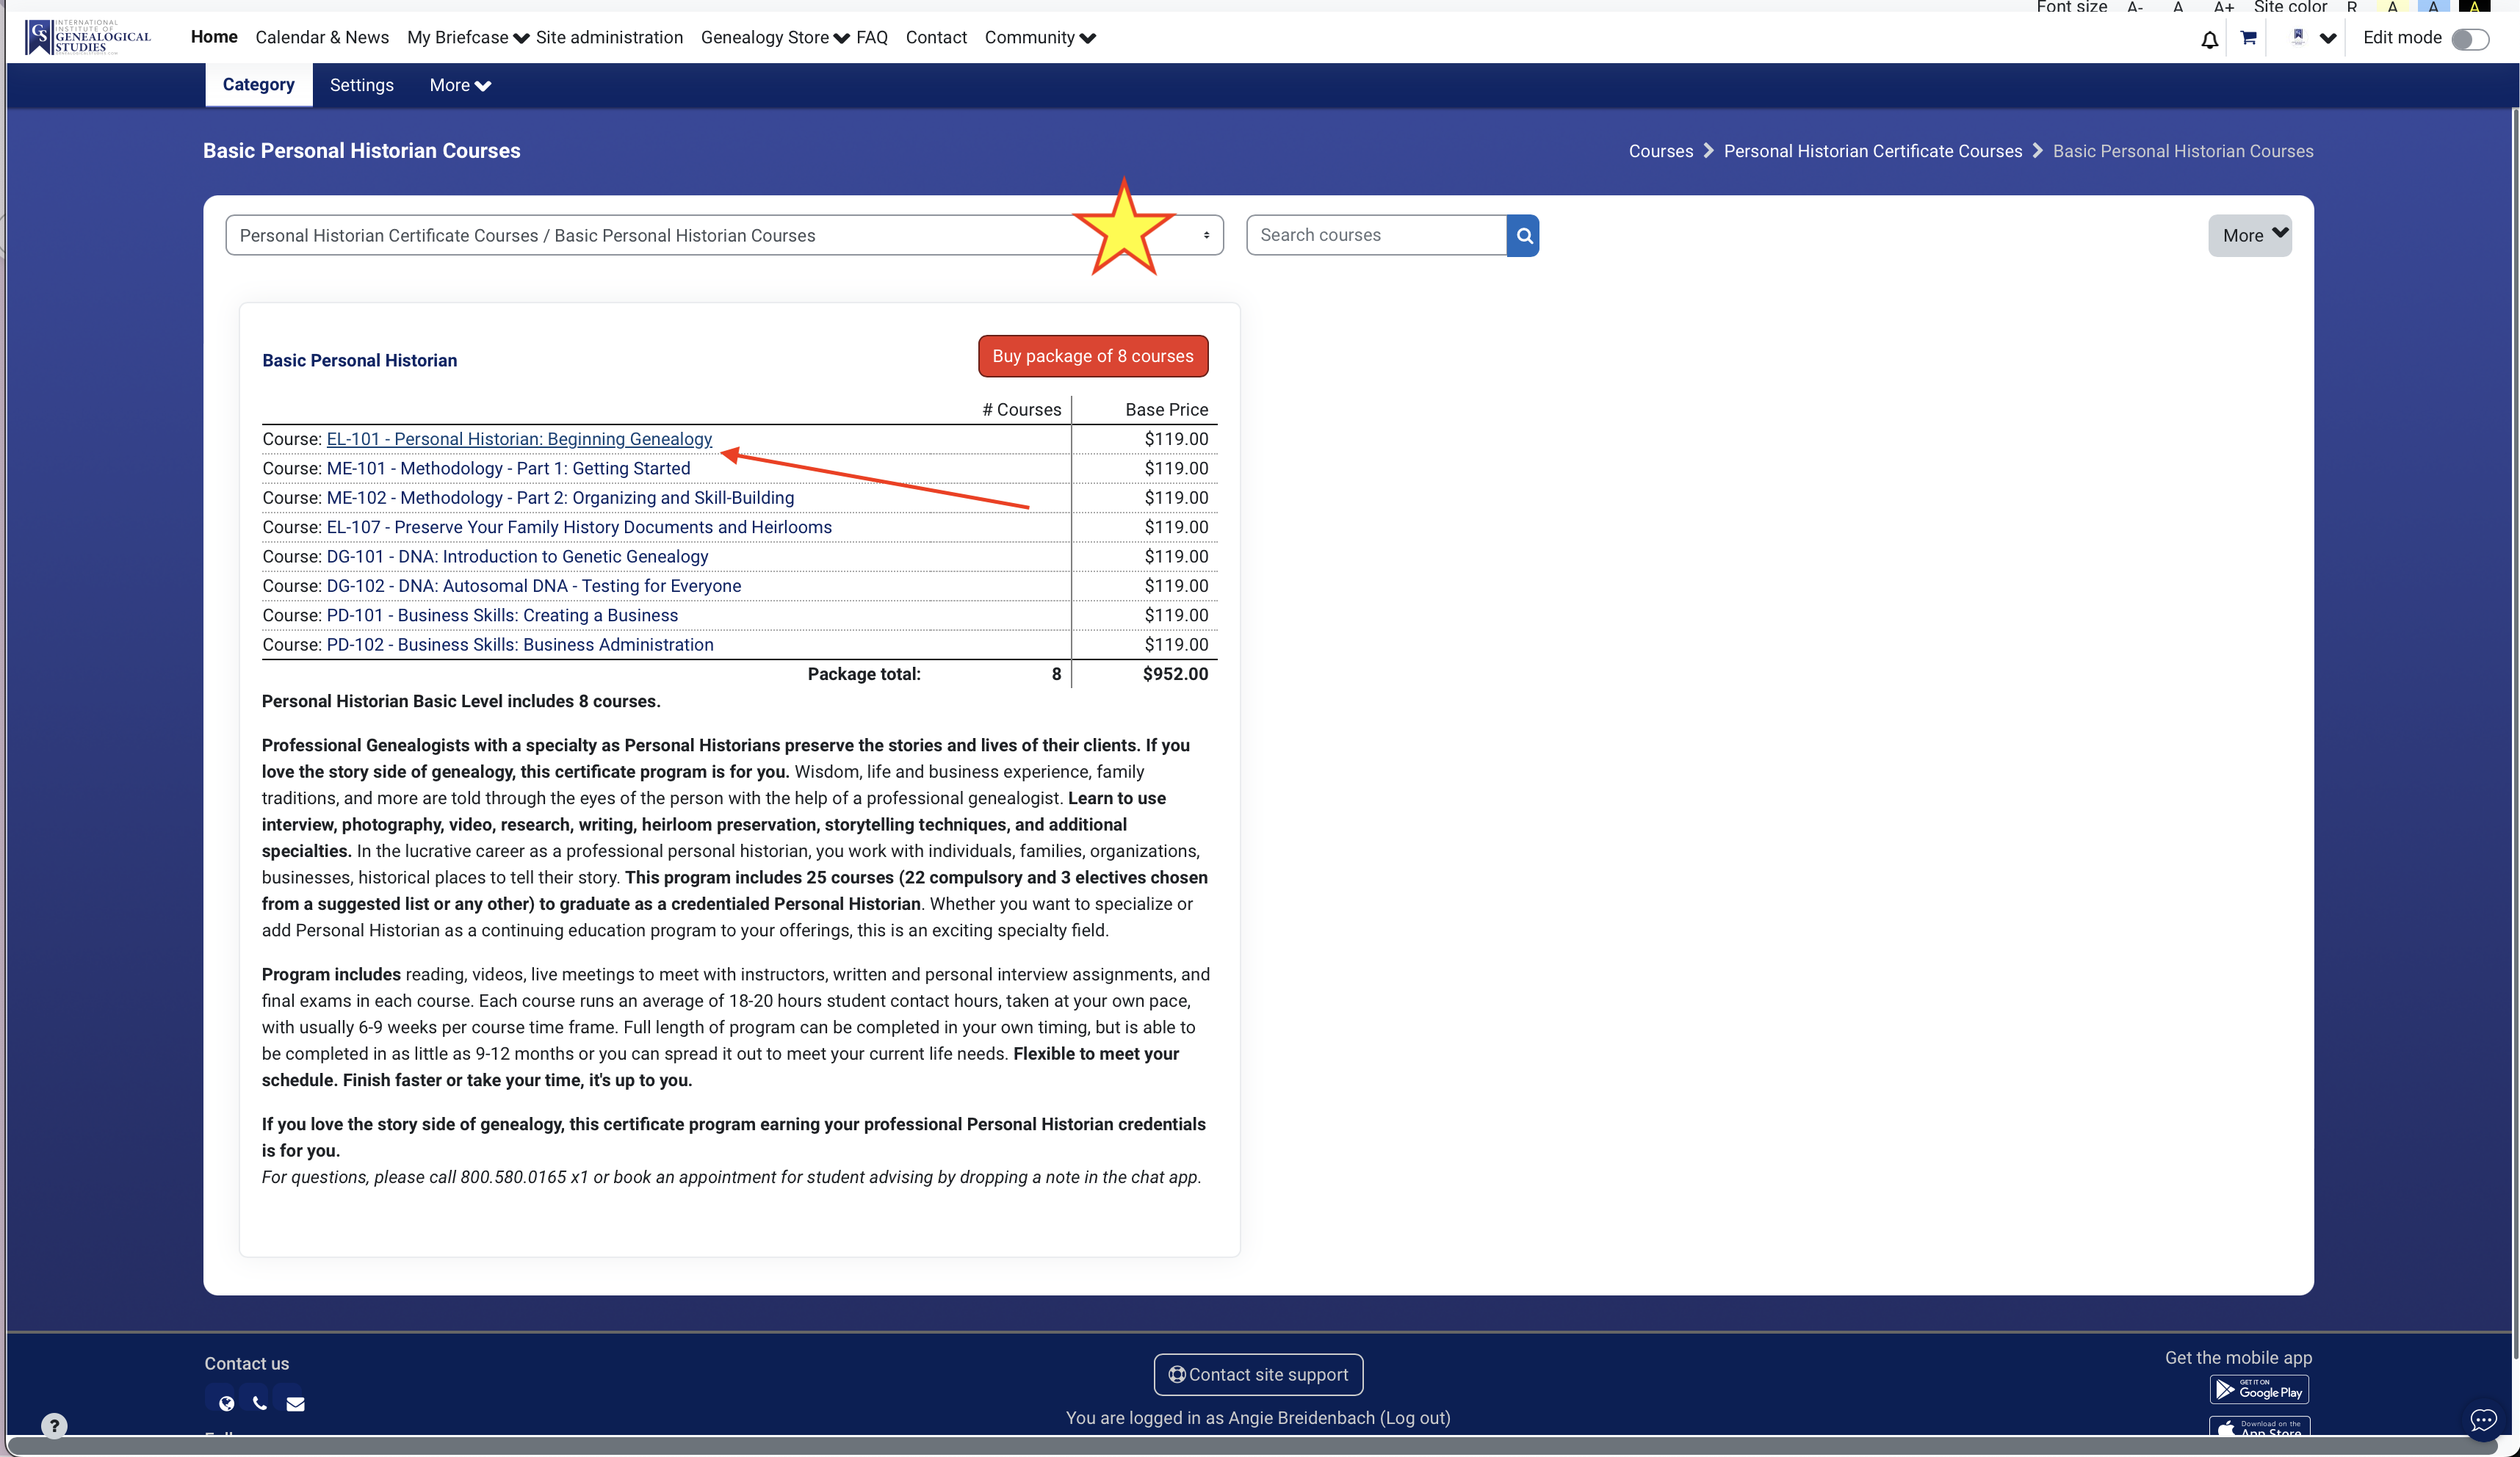The width and height of the screenshot is (2520, 1457).
Task: Switch to the Settings tab
Action: (x=361, y=85)
